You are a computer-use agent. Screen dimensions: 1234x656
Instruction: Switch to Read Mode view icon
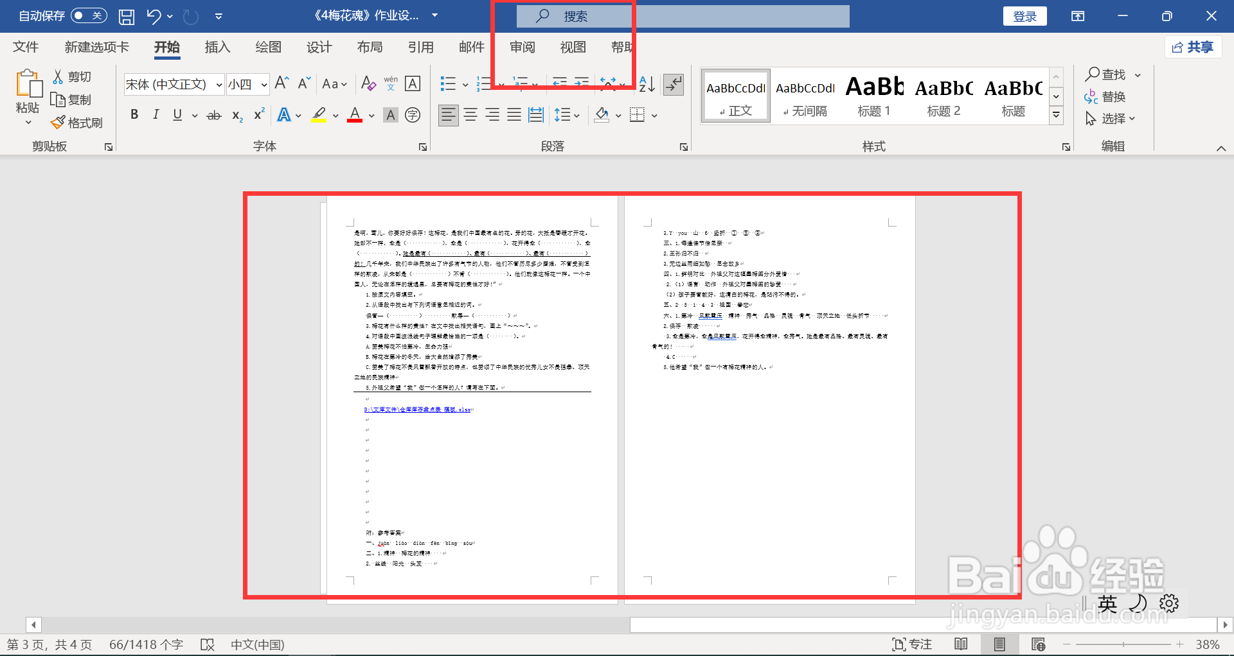tap(961, 644)
